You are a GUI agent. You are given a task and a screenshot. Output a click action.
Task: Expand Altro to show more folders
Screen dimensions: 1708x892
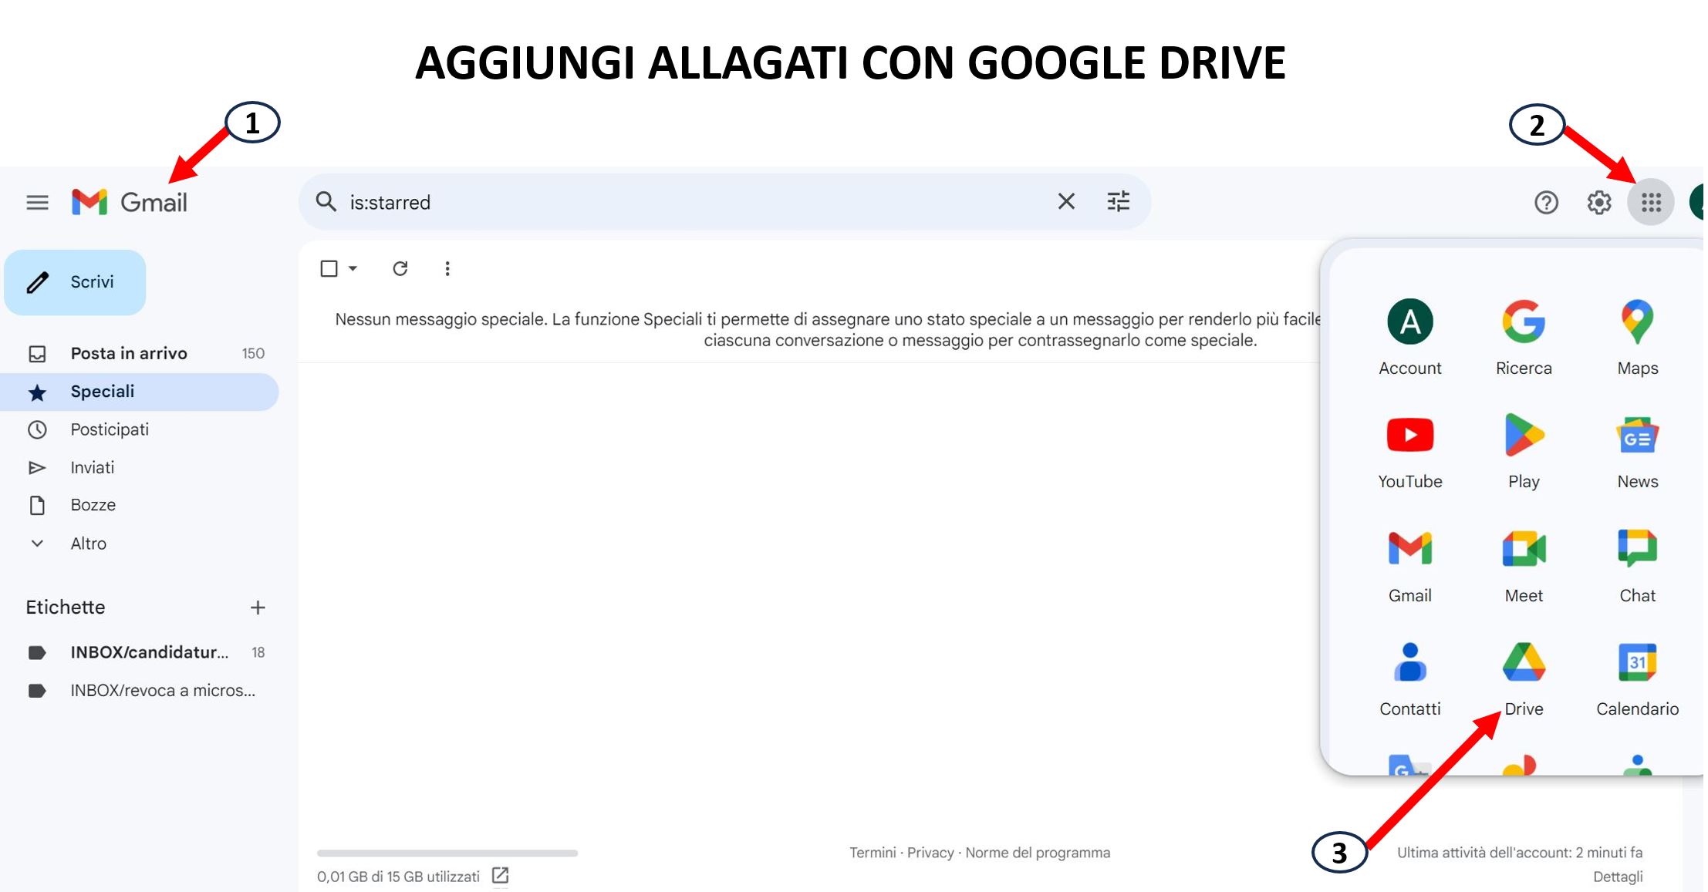click(139, 544)
